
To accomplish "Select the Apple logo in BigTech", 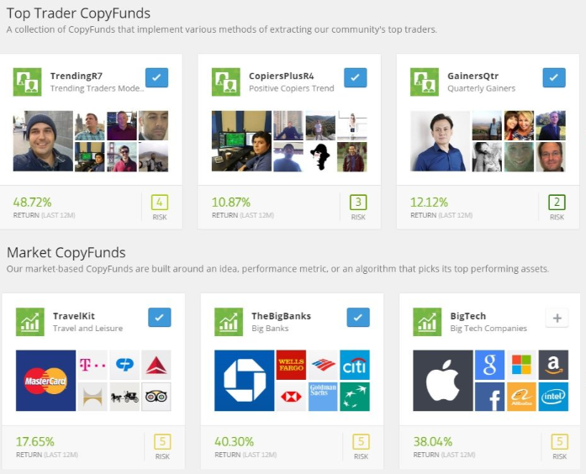I will pos(443,381).
